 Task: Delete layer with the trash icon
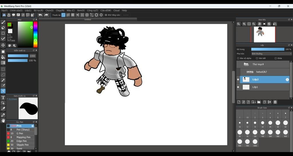point(275,102)
